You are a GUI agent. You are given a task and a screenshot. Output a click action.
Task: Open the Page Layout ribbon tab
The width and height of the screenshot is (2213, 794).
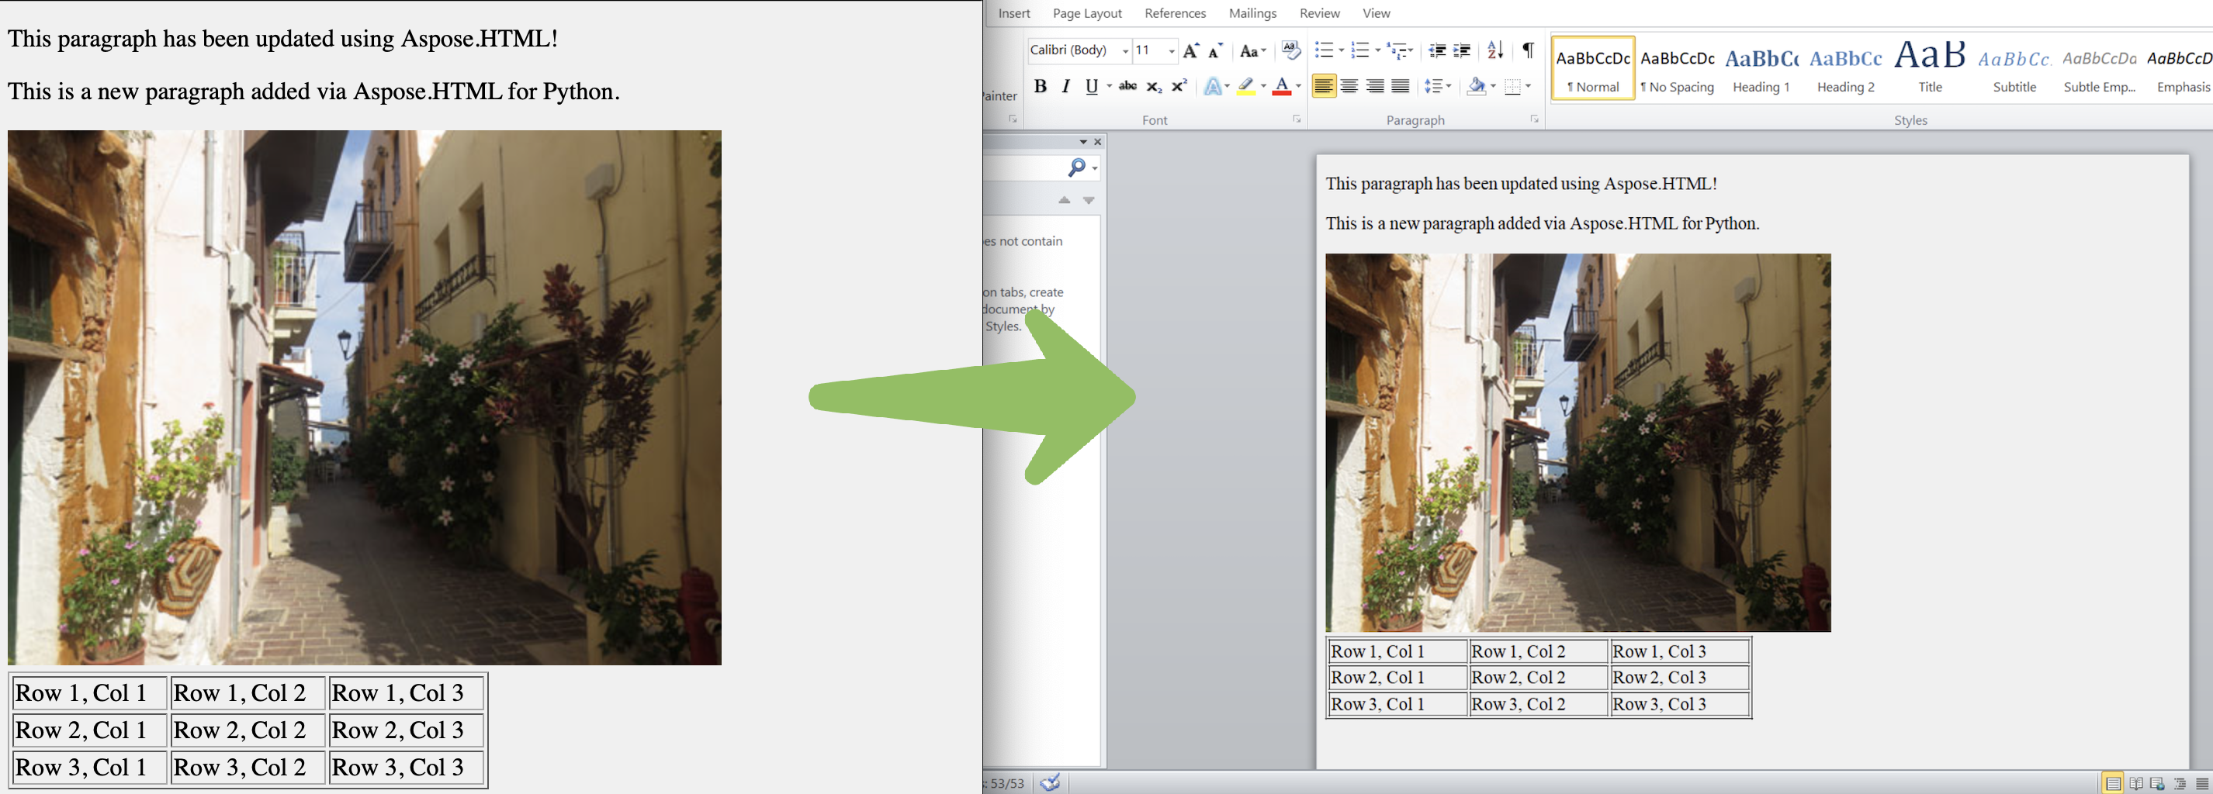click(x=1087, y=13)
